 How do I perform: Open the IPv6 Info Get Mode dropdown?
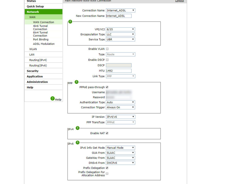coord(120,148)
